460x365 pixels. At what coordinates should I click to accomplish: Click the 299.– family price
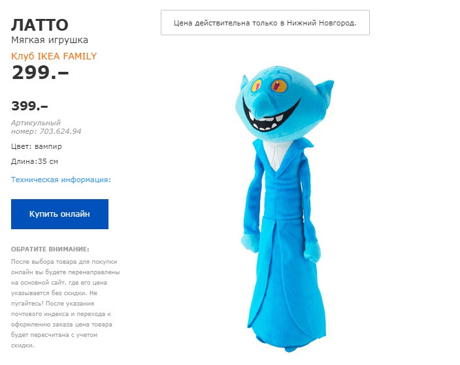[x=41, y=72]
